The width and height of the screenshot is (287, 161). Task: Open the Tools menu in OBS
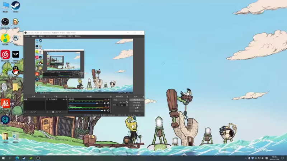point(70,36)
